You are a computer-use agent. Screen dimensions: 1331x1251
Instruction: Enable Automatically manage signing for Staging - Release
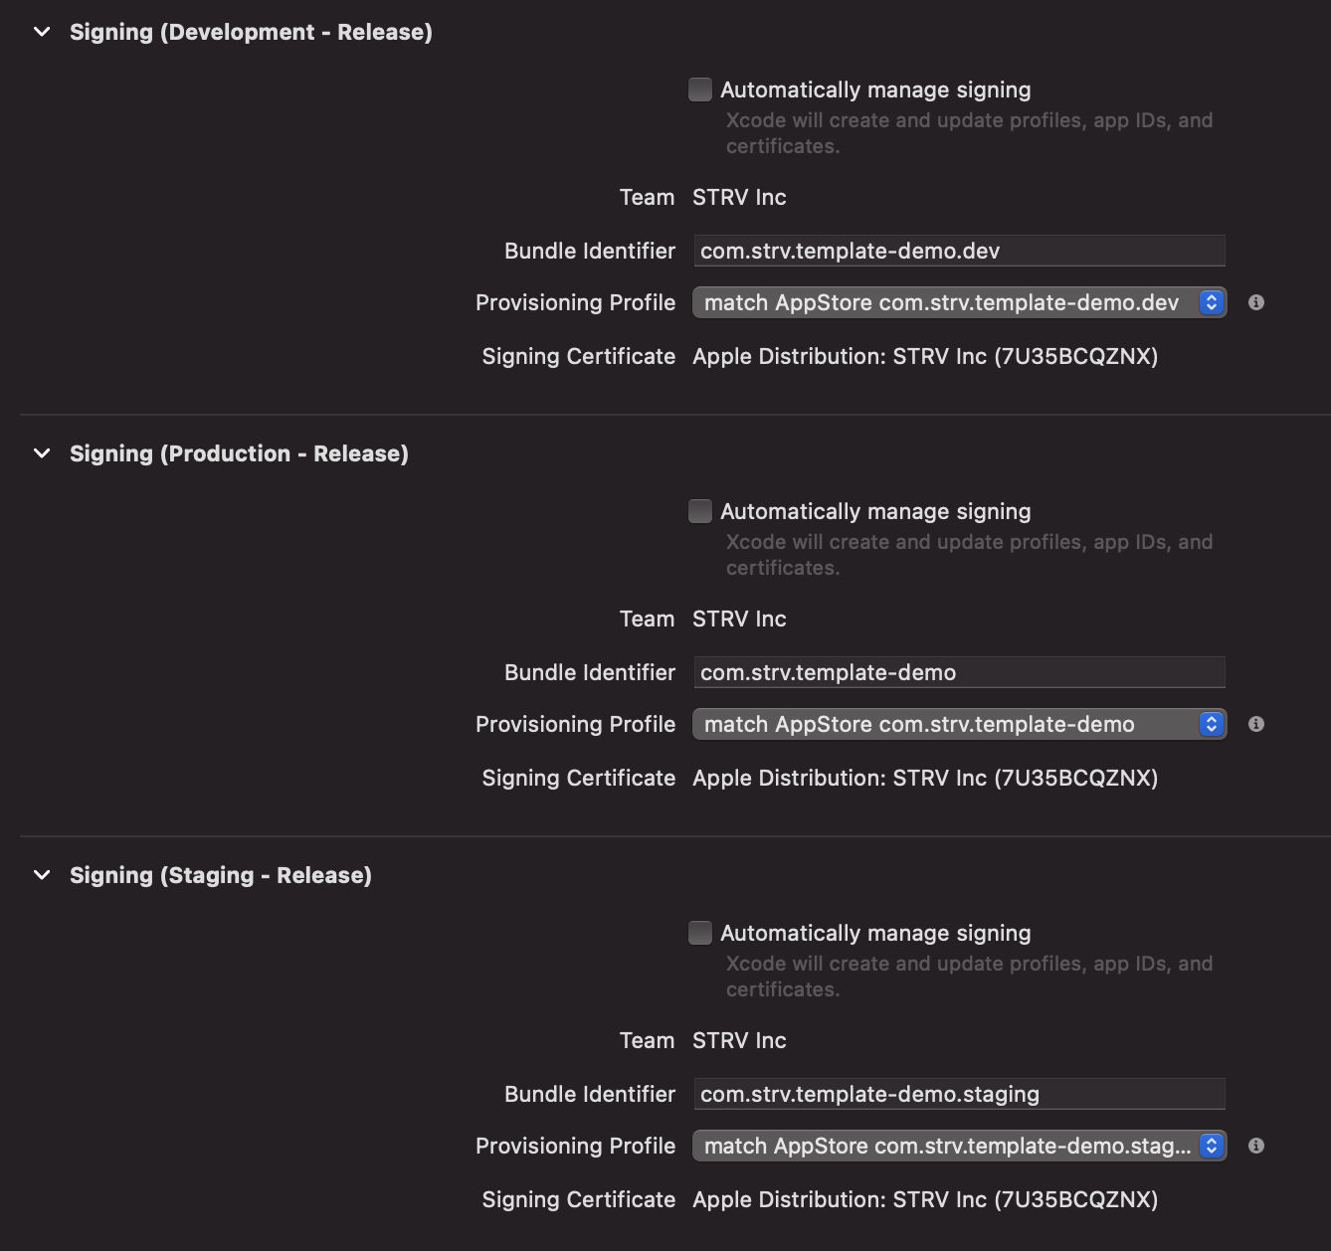pyautogui.click(x=699, y=933)
